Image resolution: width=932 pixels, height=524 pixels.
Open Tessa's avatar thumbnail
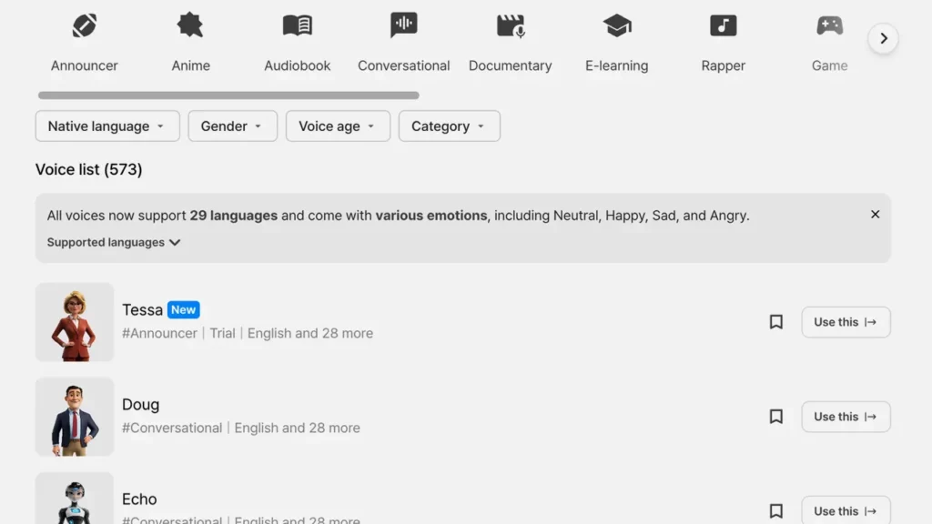[75, 322]
